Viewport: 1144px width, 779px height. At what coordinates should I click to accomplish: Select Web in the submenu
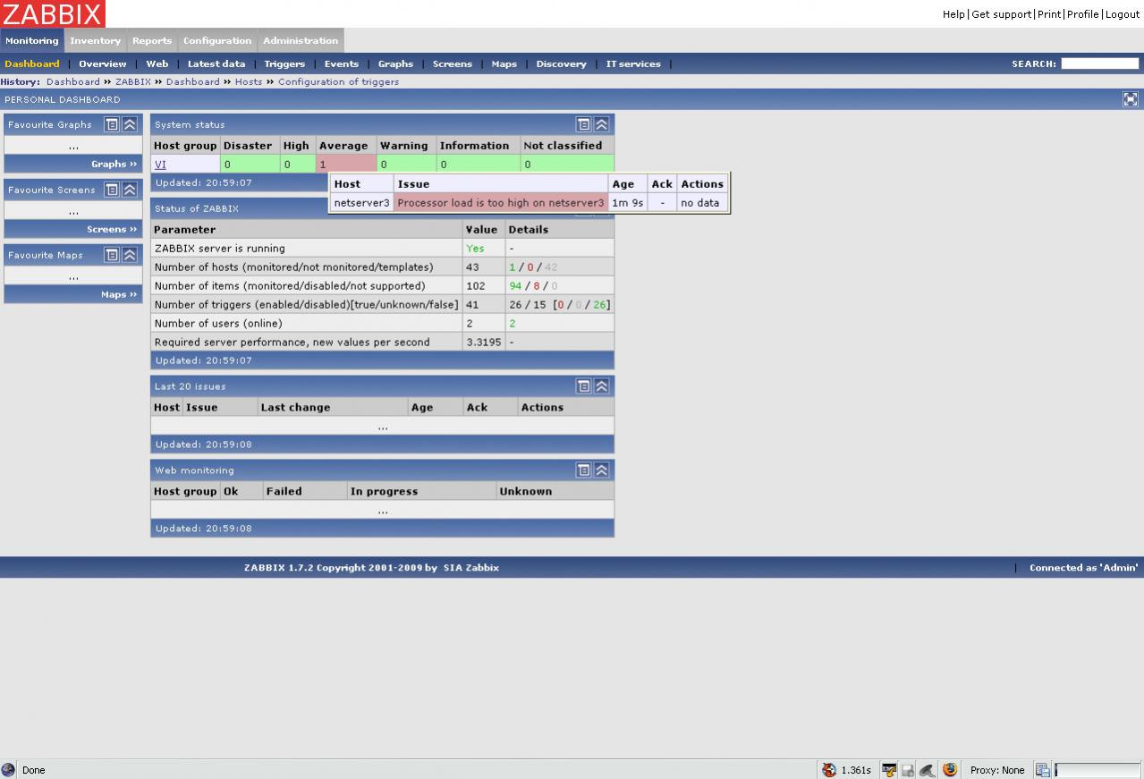[157, 64]
